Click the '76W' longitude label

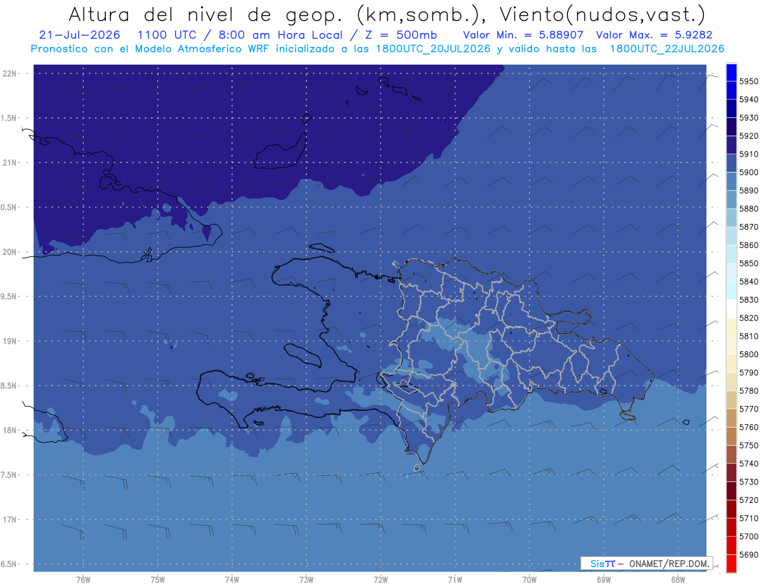[83, 579]
